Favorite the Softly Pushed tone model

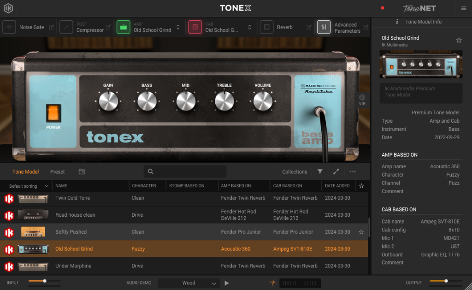click(x=361, y=232)
